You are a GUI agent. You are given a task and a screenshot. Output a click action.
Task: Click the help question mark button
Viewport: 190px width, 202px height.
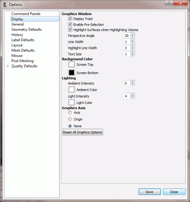pyautogui.click(x=169, y=3)
